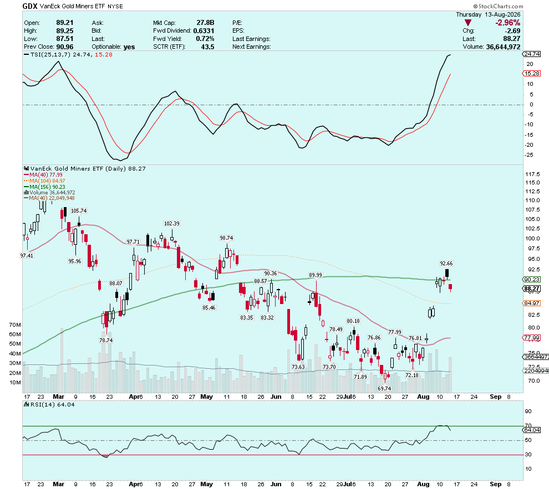Screen dimensions: 549x489
Task: Click the RSI panel icon beside RSI(14)
Action: [x=26, y=404]
